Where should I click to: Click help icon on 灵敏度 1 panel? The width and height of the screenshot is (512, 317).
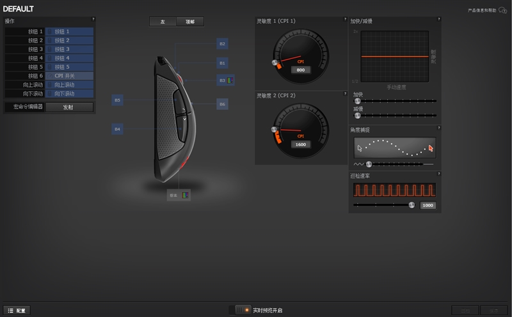pyautogui.click(x=344, y=20)
